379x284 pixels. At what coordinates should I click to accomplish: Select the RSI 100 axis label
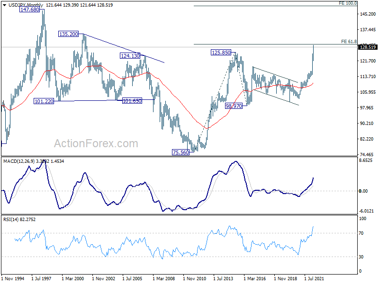(x=362, y=219)
